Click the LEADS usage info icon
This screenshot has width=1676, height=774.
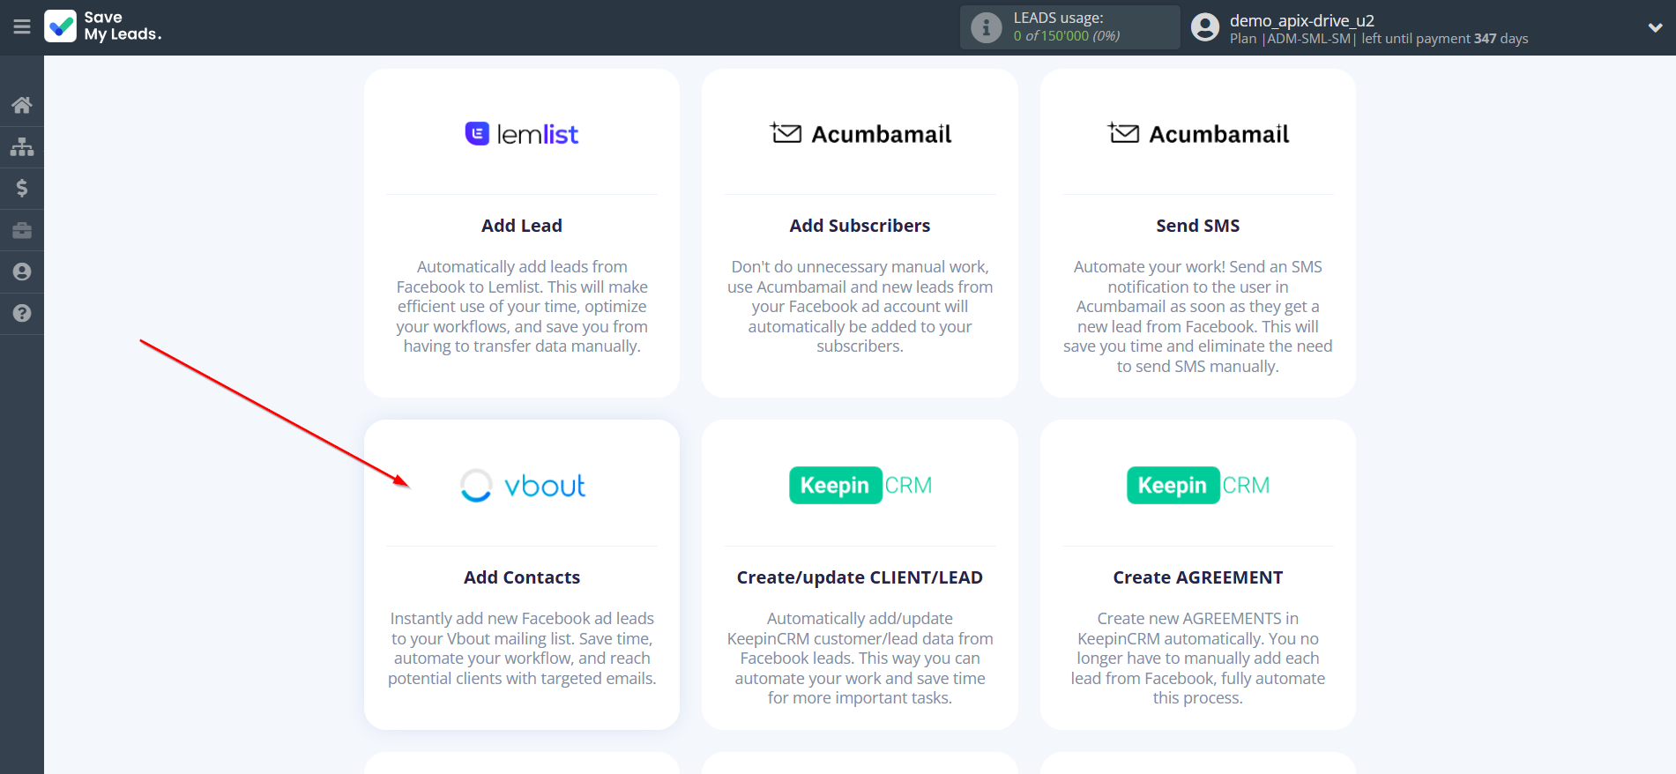click(x=986, y=27)
